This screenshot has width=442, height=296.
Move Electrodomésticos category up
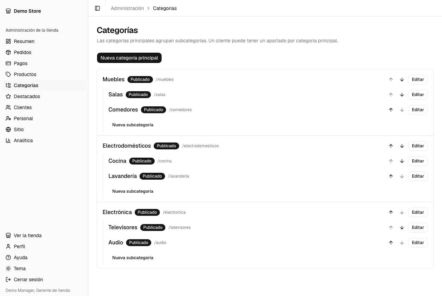click(391, 146)
